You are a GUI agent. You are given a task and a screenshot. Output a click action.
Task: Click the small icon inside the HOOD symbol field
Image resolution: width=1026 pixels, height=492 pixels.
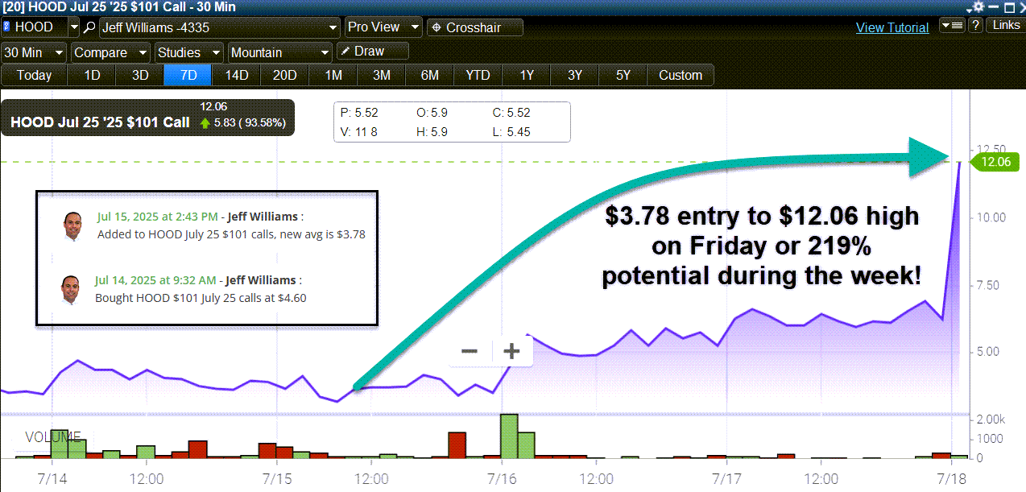click(7, 27)
